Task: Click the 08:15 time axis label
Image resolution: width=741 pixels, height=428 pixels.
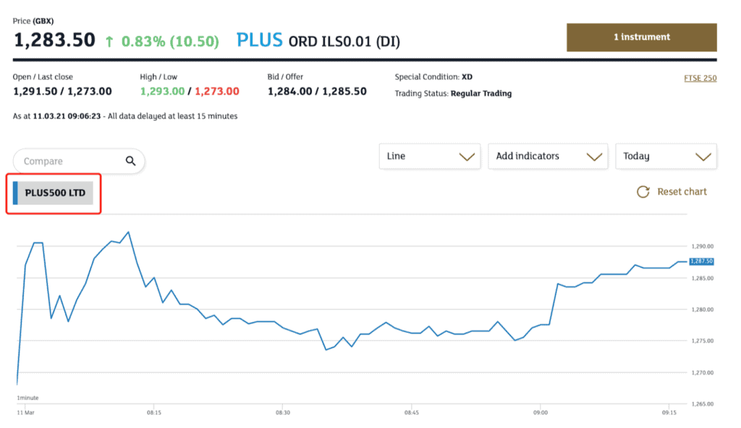Action: [153, 412]
